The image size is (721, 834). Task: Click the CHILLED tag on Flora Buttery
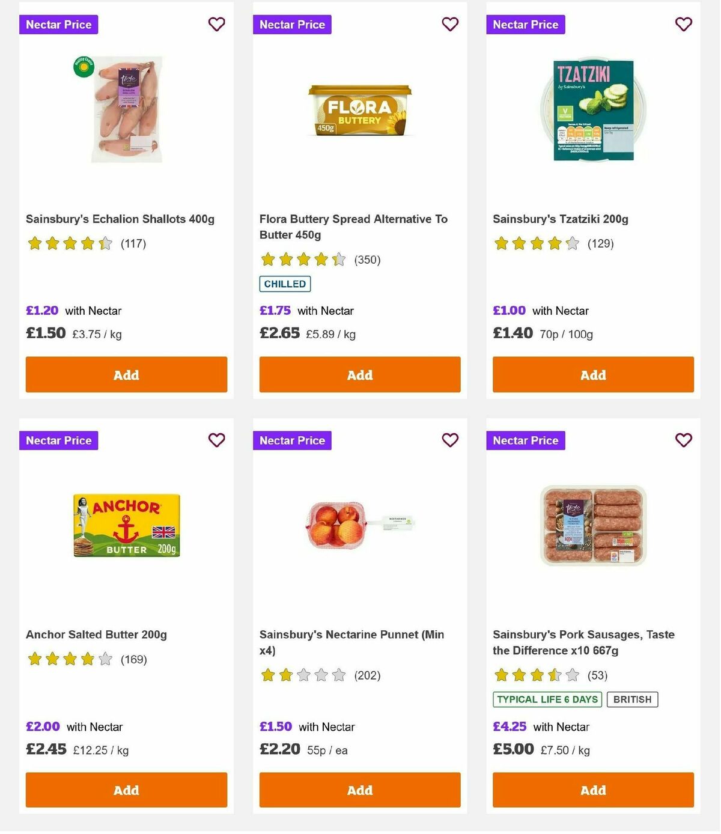pos(284,284)
